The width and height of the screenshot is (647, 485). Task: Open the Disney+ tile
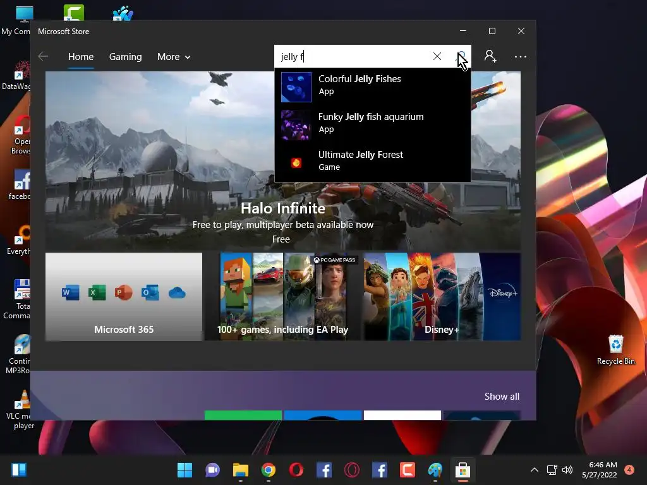pos(442,297)
